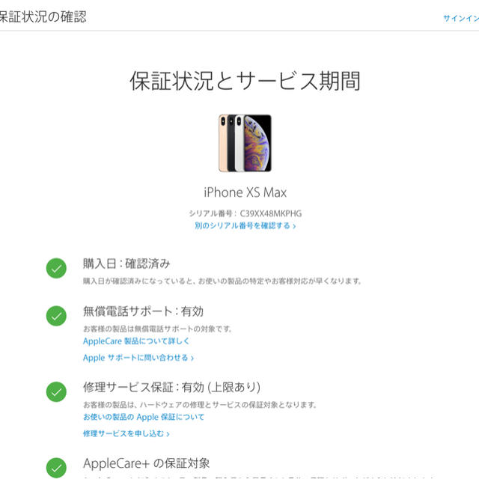Viewport: 479px width, 479px height.
Task: Click green checkmark beside 無償電話サポート：有効
Action: 56,316
